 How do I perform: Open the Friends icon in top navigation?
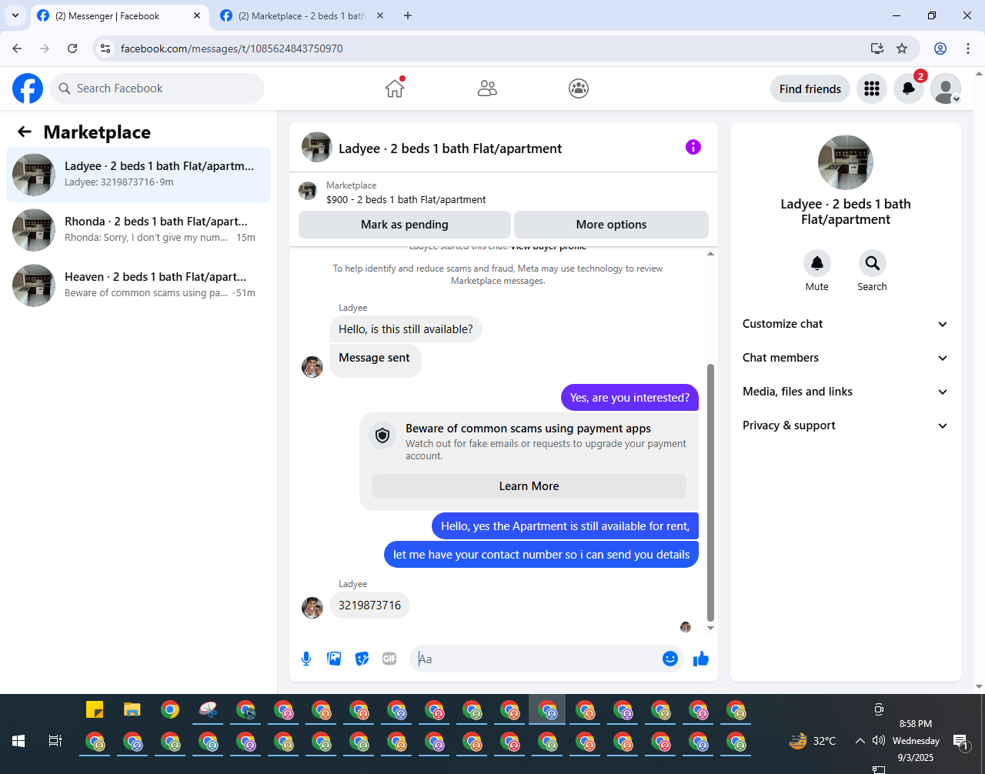click(487, 88)
